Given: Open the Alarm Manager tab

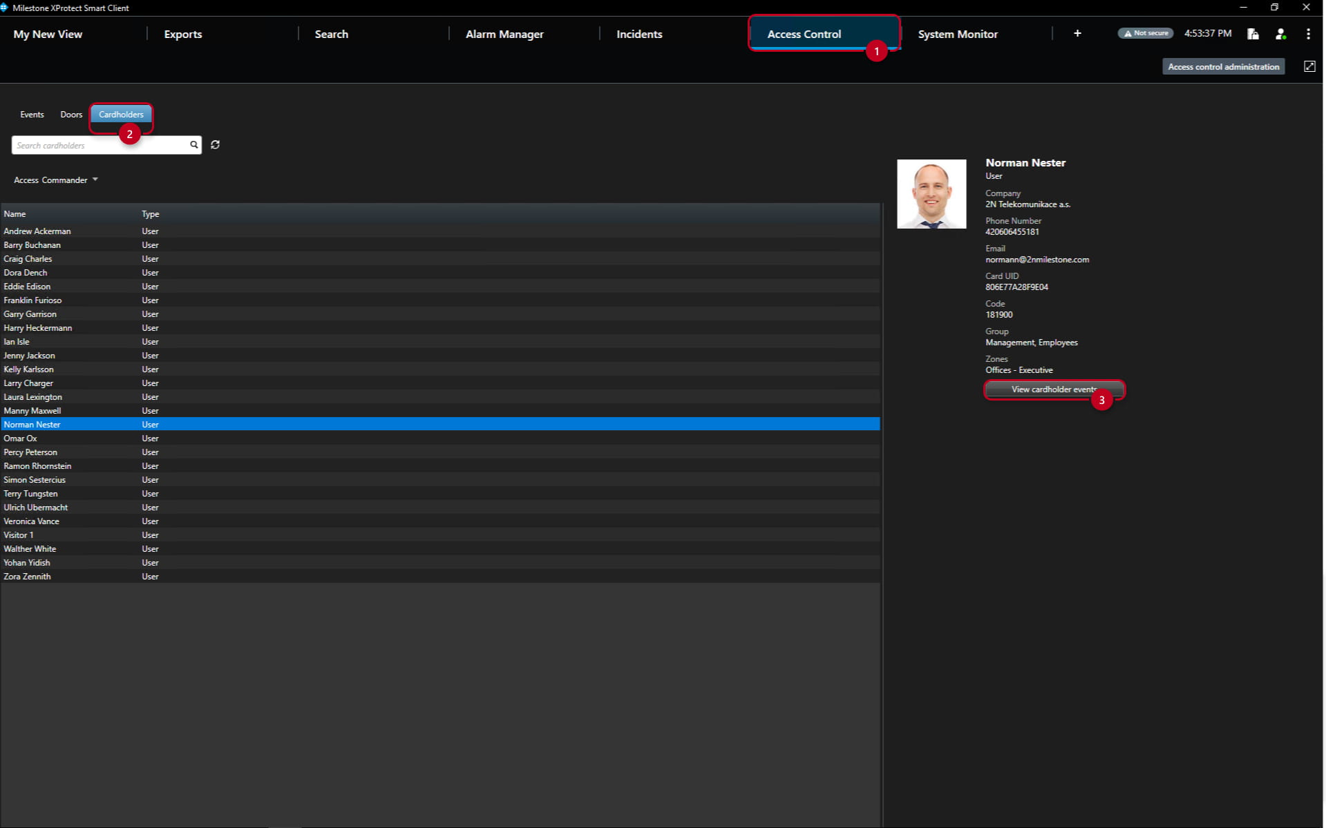Looking at the screenshot, I should pyautogui.click(x=504, y=34).
